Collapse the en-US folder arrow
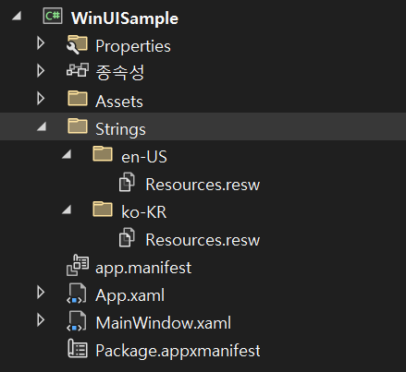 67,154
